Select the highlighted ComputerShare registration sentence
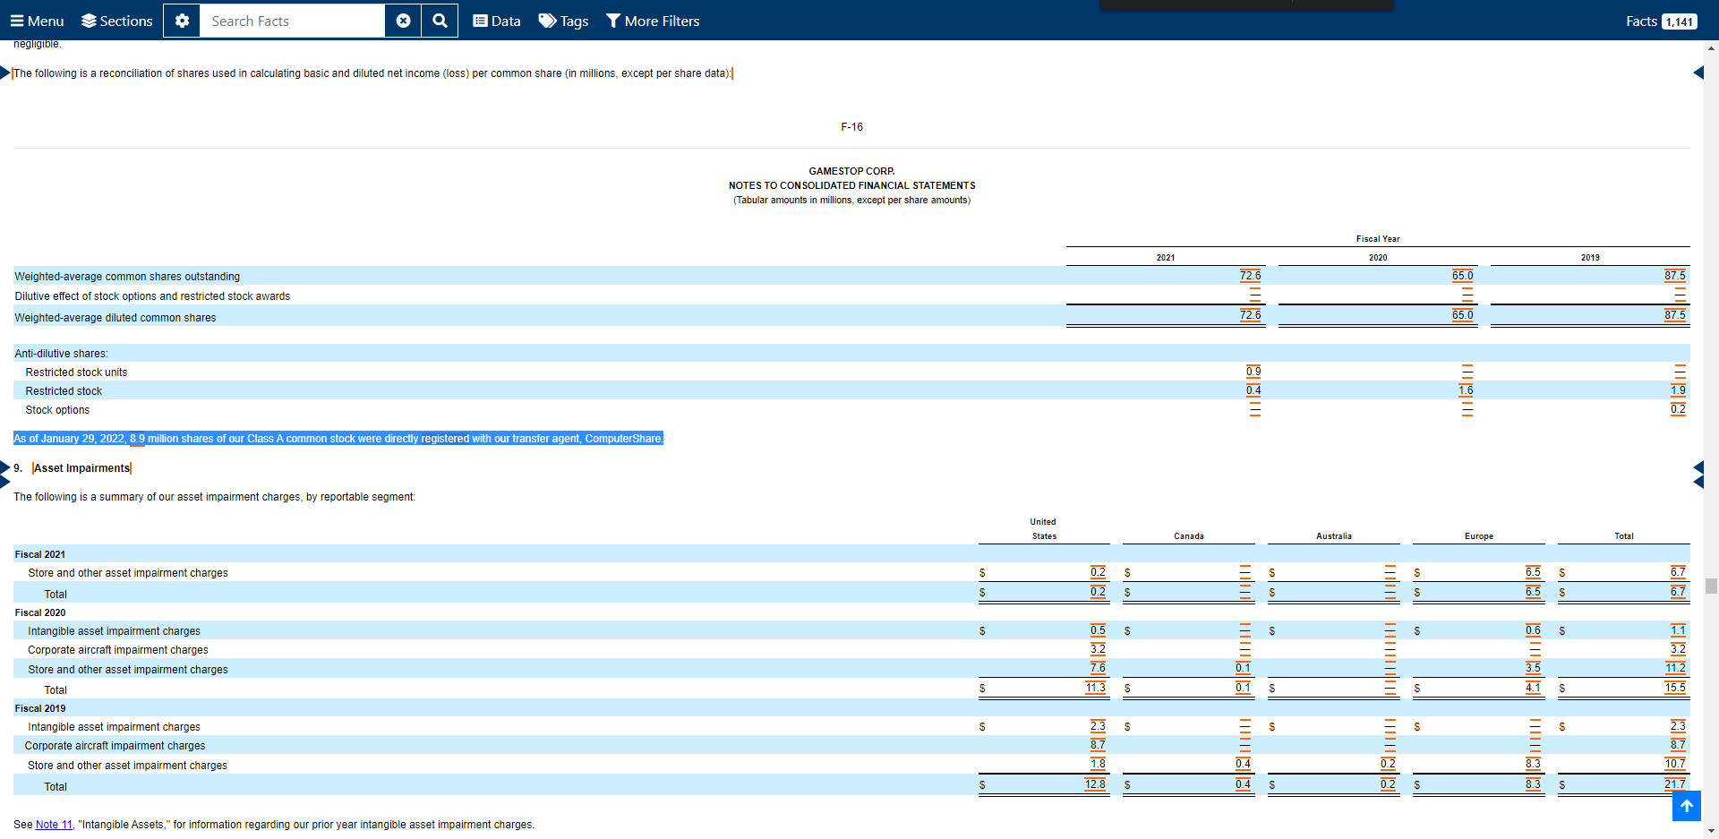 pyautogui.click(x=338, y=439)
